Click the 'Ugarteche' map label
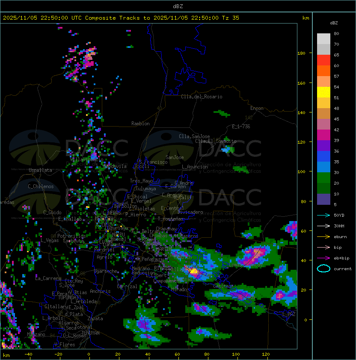This screenshot has width=356, height=360. (106, 271)
